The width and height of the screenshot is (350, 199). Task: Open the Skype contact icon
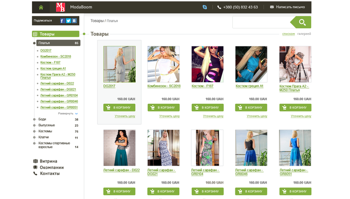click(204, 7)
